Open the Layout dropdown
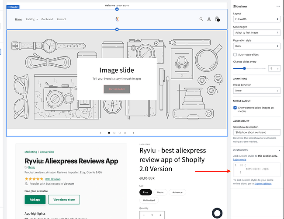 [256, 19]
